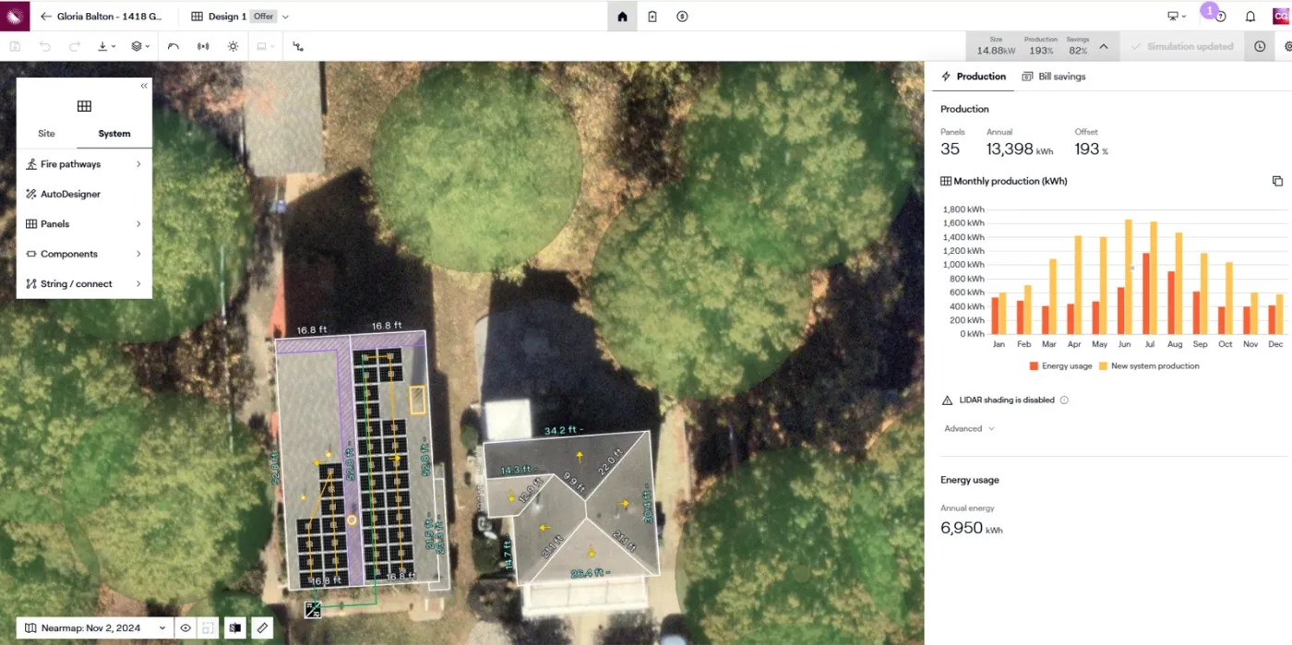Click the wiring route node icon
This screenshot has height=645, width=1292.
298,46
